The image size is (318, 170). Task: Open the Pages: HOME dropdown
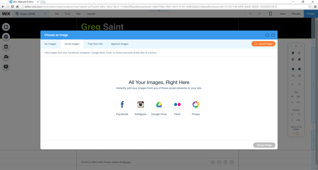31,14
